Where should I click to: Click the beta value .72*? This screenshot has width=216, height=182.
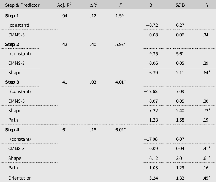[x=207, y=110]
